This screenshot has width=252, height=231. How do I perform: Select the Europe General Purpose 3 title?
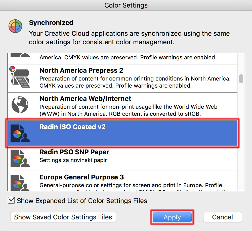pos(82,177)
